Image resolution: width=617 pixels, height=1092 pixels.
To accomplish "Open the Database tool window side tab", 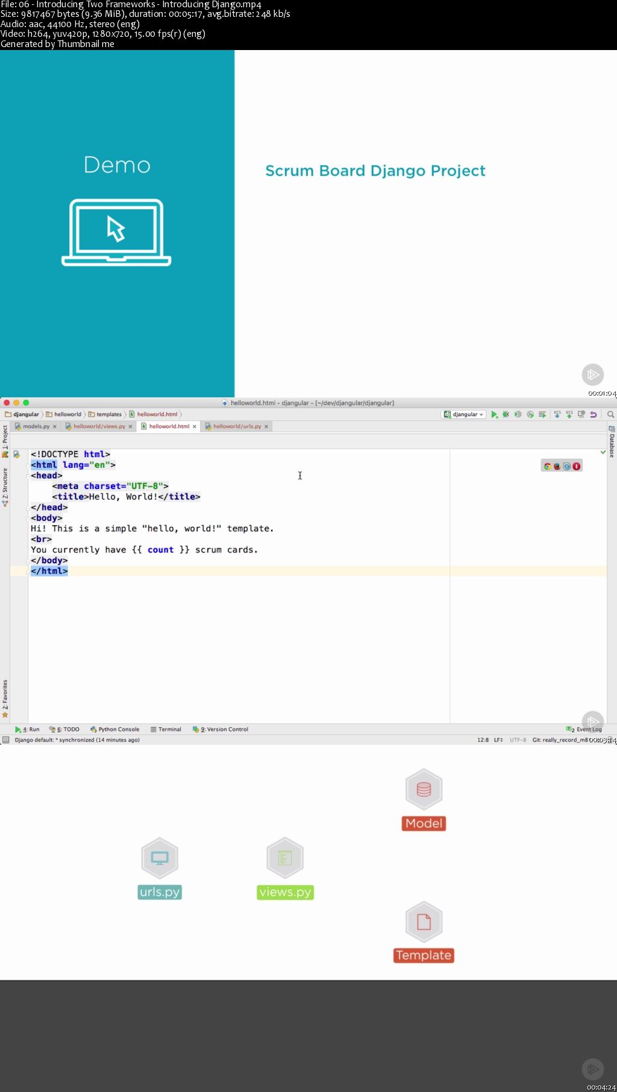I will click(612, 442).
